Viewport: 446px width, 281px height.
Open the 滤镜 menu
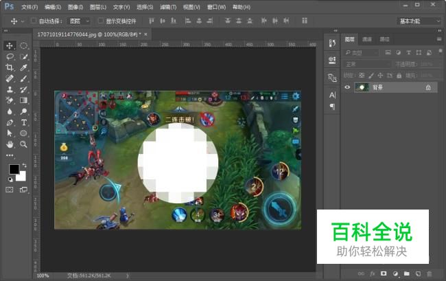click(168, 7)
